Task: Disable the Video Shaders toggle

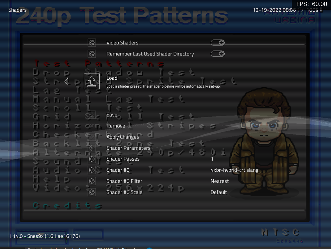Action: coord(218,42)
